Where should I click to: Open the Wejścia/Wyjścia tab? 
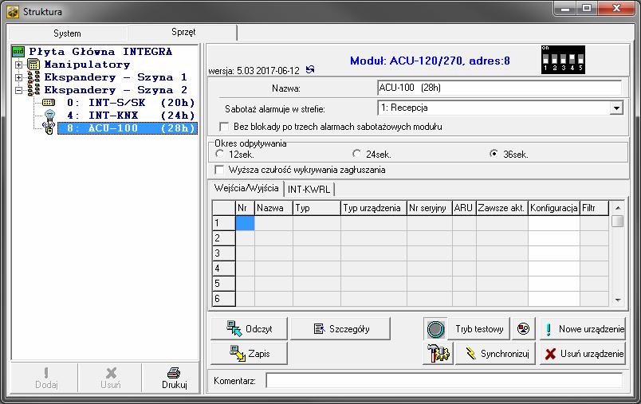point(246,188)
